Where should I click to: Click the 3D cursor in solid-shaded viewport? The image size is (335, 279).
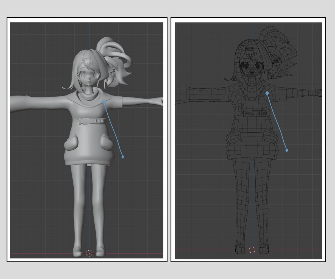click(89, 253)
